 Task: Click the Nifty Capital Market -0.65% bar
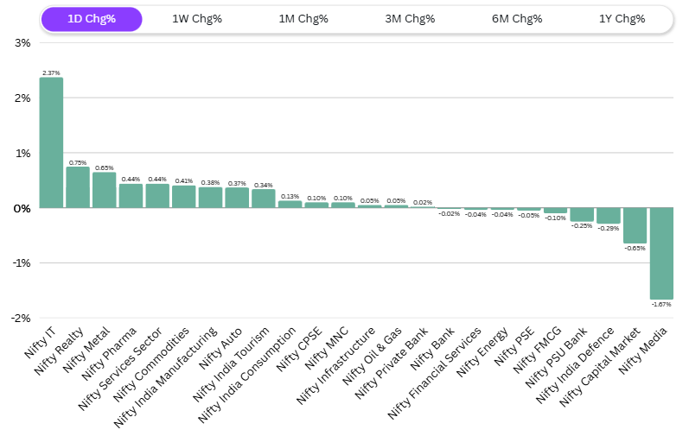click(x=635, y=225)
